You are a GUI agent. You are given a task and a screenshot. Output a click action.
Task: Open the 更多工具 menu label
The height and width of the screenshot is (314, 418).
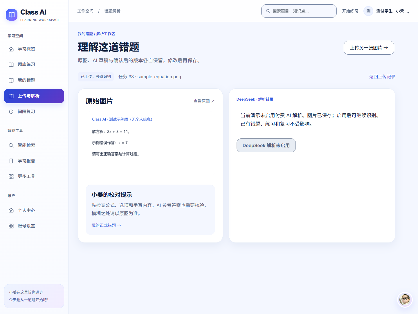pyautogui.click(x=26, y=176)
